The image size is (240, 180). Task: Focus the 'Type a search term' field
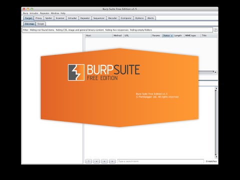pyautogui.click(x=160, y=161)
